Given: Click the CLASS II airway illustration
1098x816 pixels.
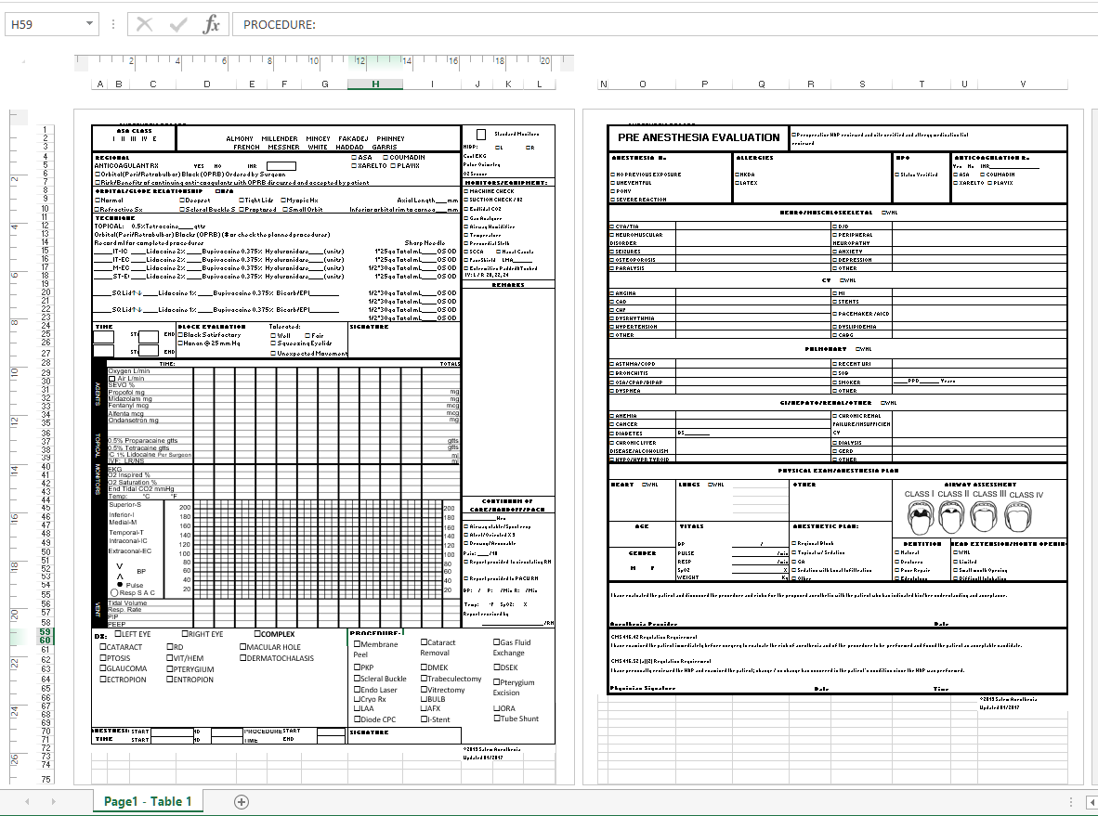Looking at the screenshot, I should tap(951, 518).
